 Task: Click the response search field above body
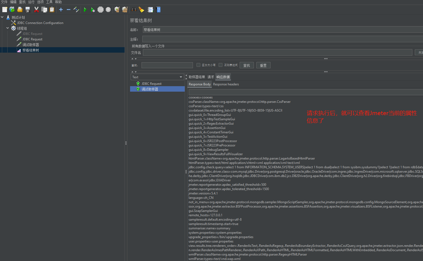(x=306, y=92)
